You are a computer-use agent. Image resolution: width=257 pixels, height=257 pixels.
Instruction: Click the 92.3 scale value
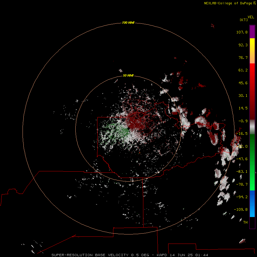coord(243,45)
